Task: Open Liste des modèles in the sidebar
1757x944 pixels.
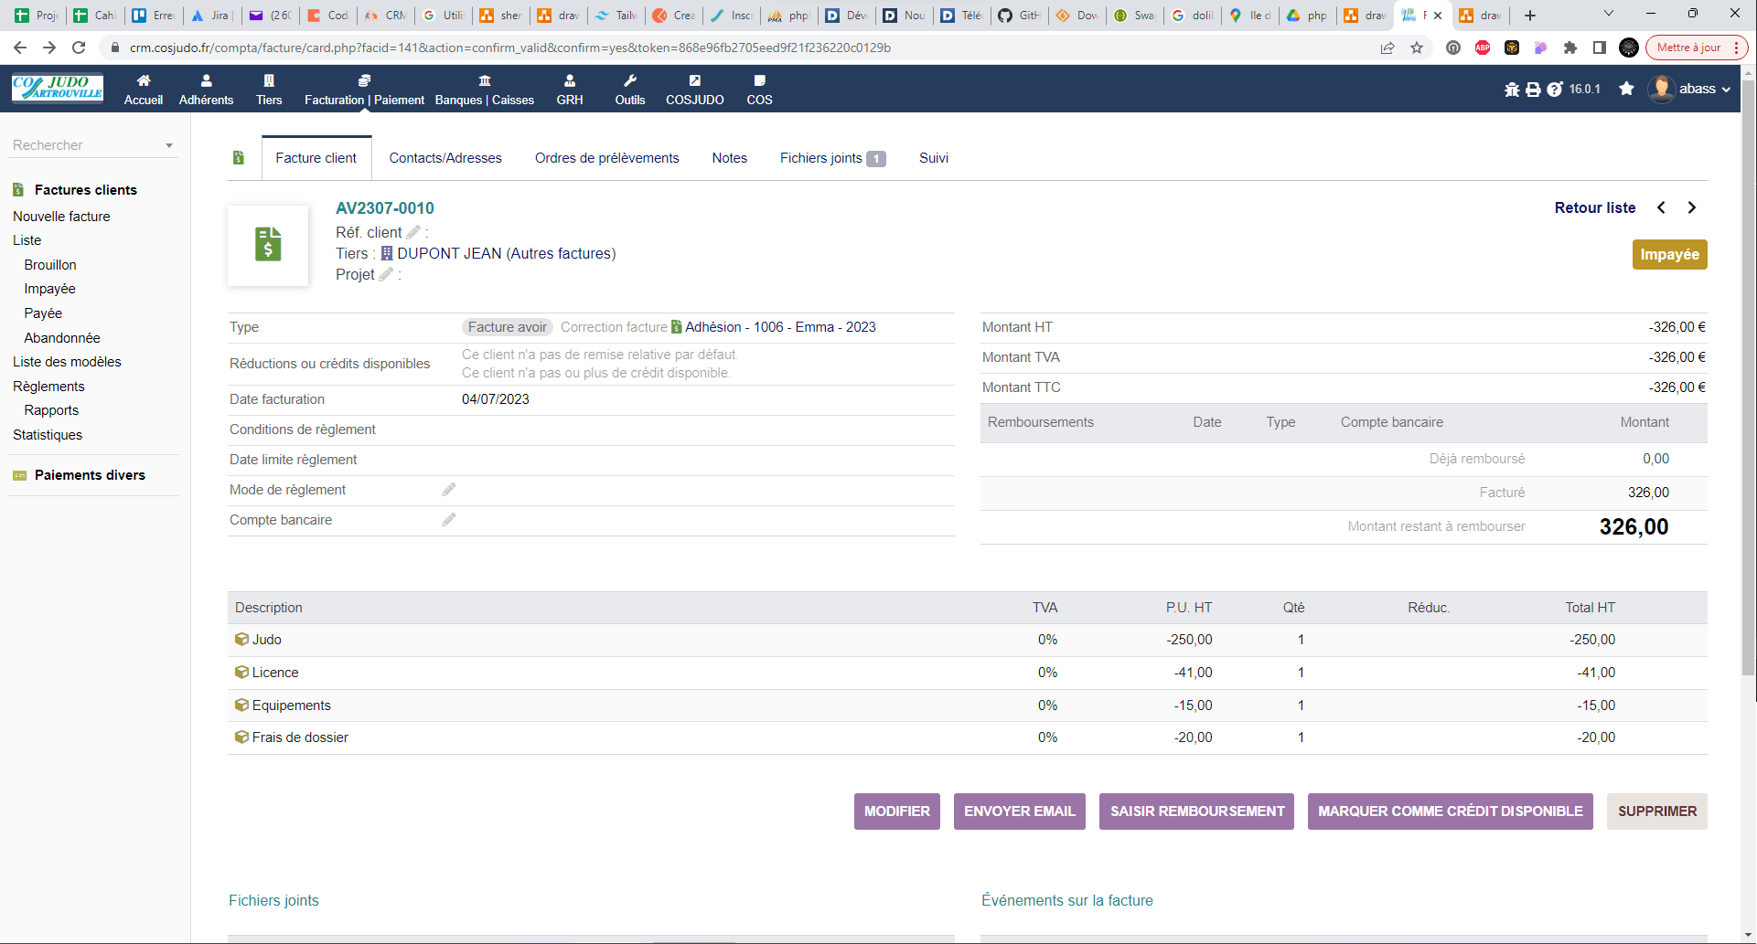Action: click(67, 362)
